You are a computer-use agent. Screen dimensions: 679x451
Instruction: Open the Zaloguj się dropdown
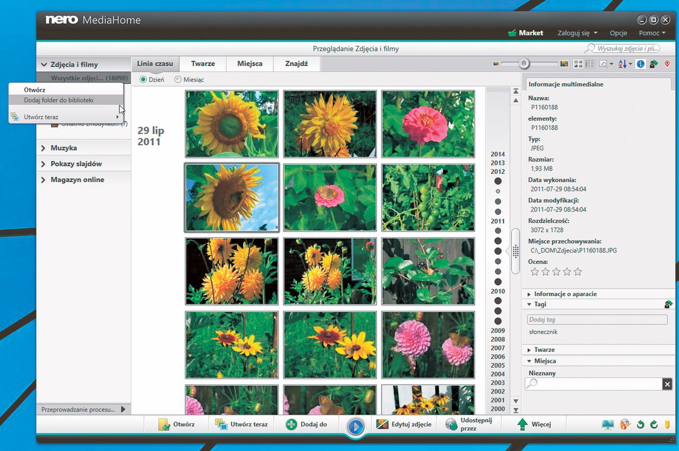[577, 33]
